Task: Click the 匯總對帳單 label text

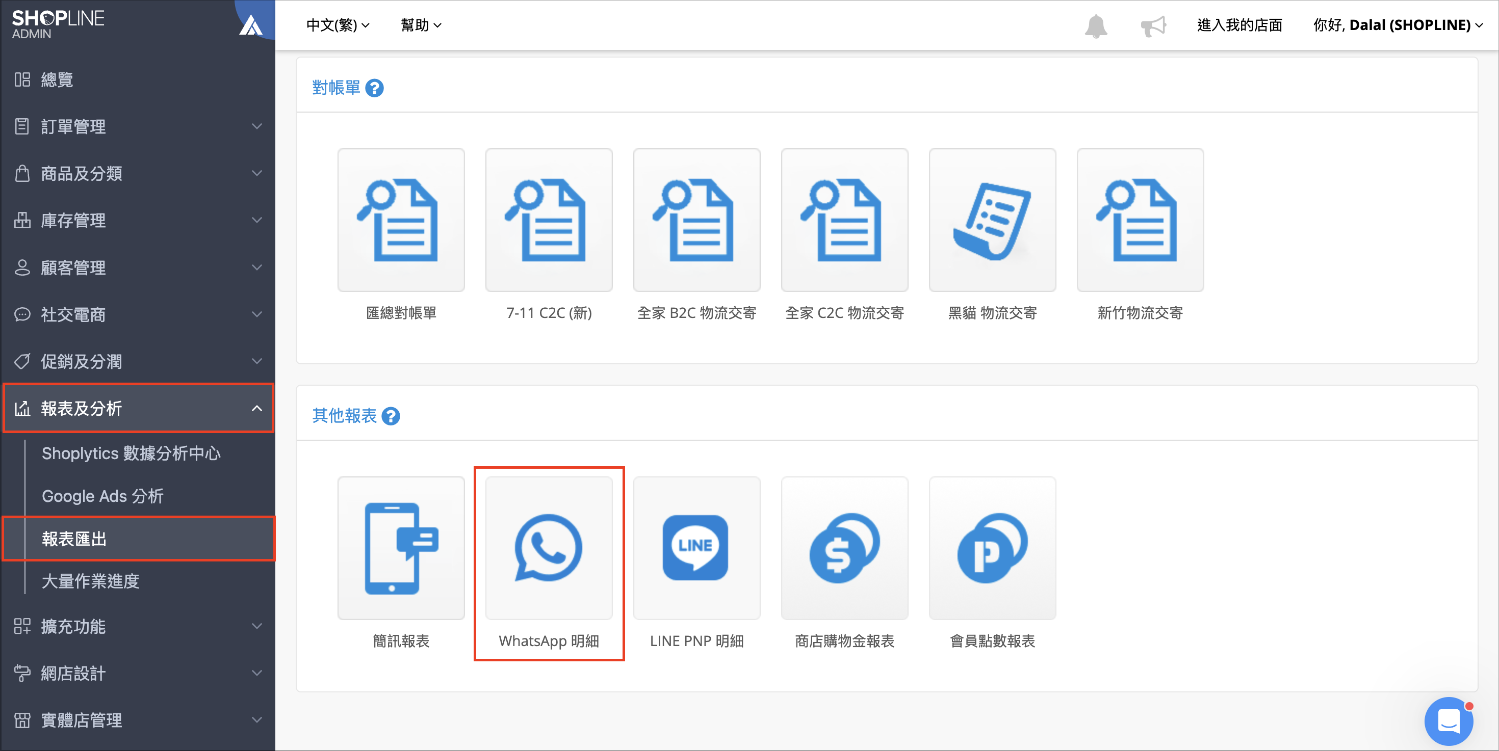Action: (x=401, y=313)
